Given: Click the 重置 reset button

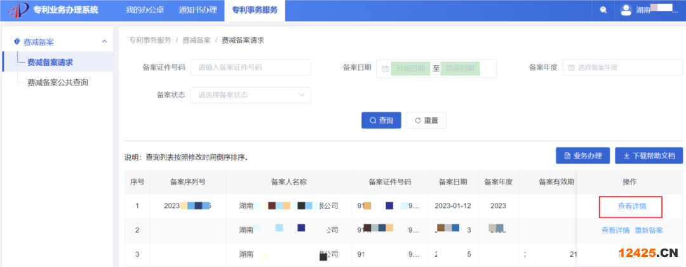Looking at the screenshot, I should [x=426, y=120].
